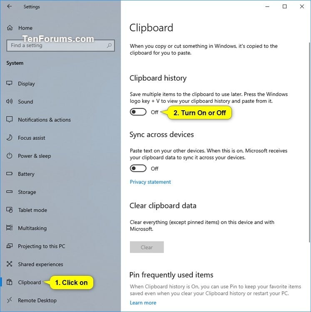The image size is (311, 312).
Task: Open the Privacy statement link
Action: pos(150,182)
